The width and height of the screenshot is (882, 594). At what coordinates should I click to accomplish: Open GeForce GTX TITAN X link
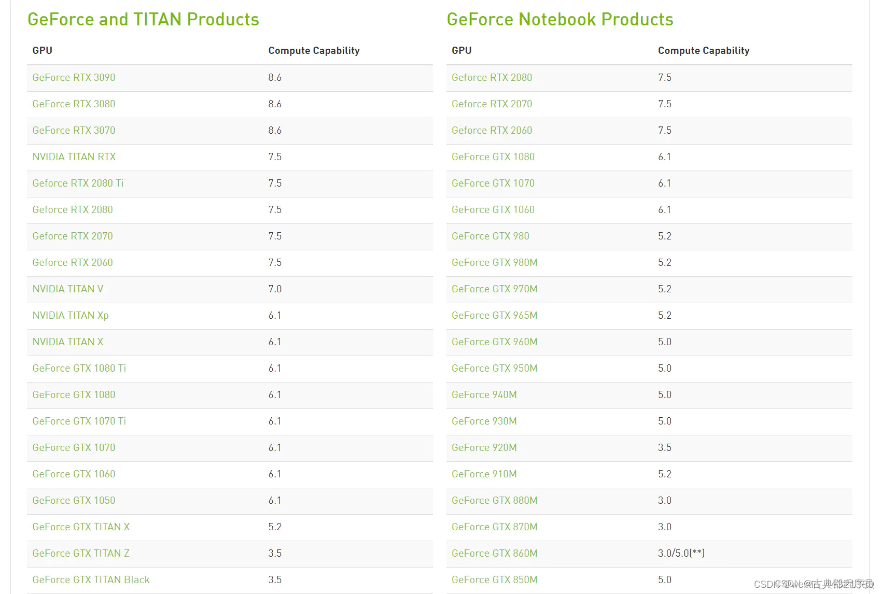pos(81,527)
